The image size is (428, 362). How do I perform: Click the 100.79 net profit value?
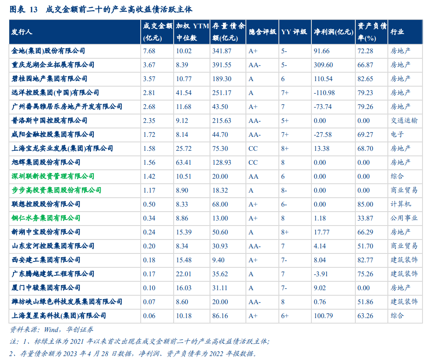pos(323,316)
